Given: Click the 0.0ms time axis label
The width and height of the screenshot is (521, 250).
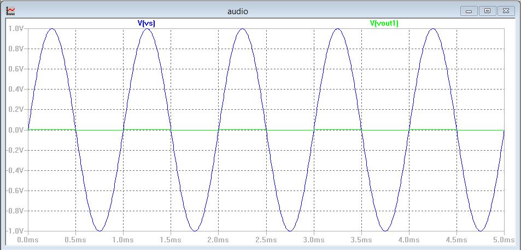Looking at the screenshot, I should (28, 240).
